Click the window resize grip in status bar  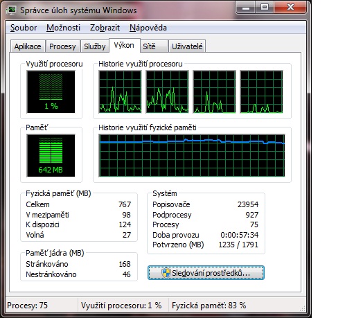click(x=303, y=308)
